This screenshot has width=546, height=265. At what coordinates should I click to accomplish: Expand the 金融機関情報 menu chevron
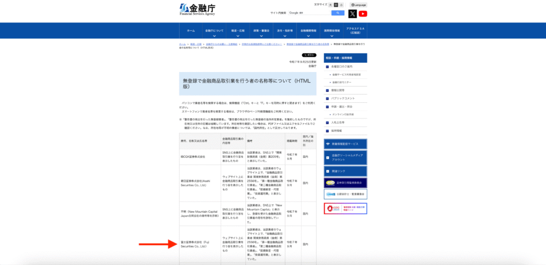pyautogui.click(x=308, y=36)
